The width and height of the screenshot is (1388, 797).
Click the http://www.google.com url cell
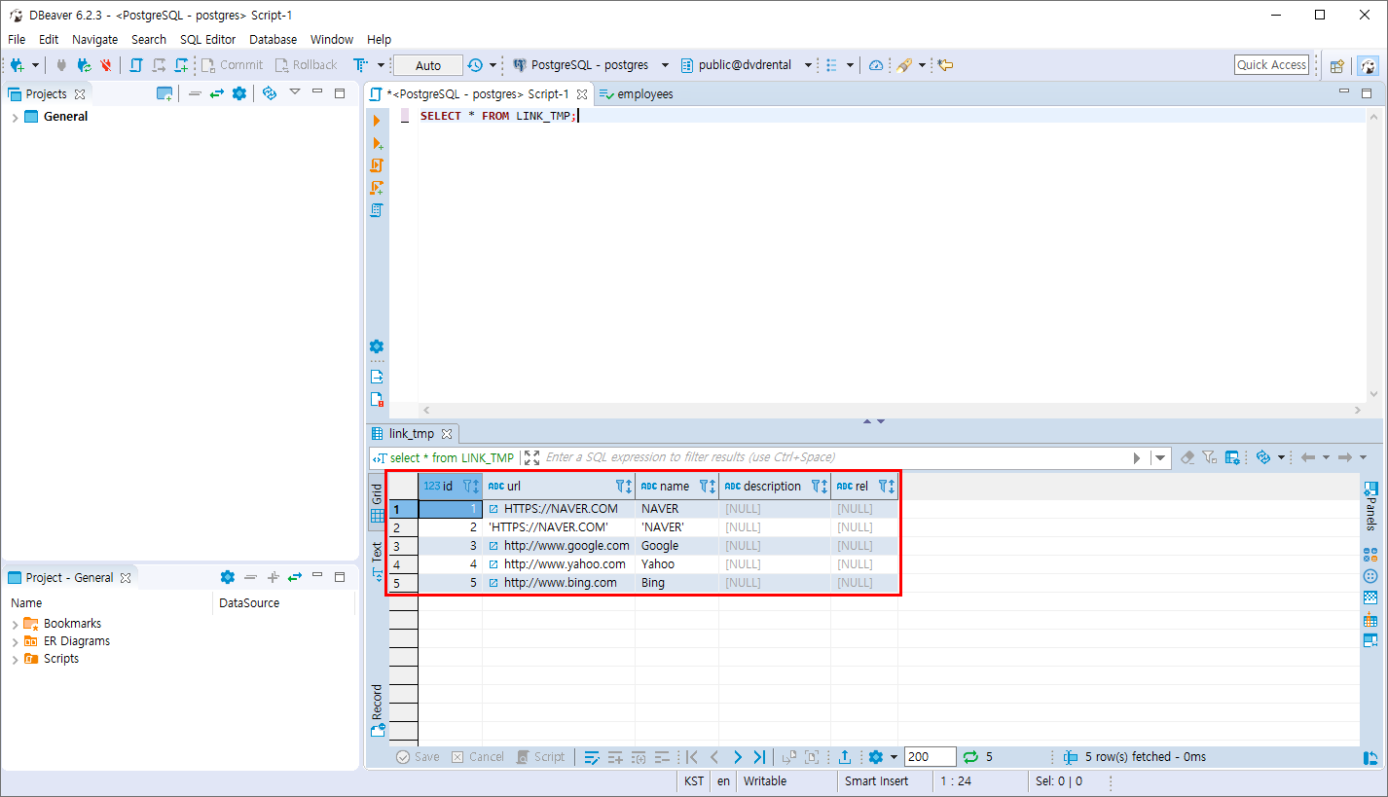tap(559, 546)
